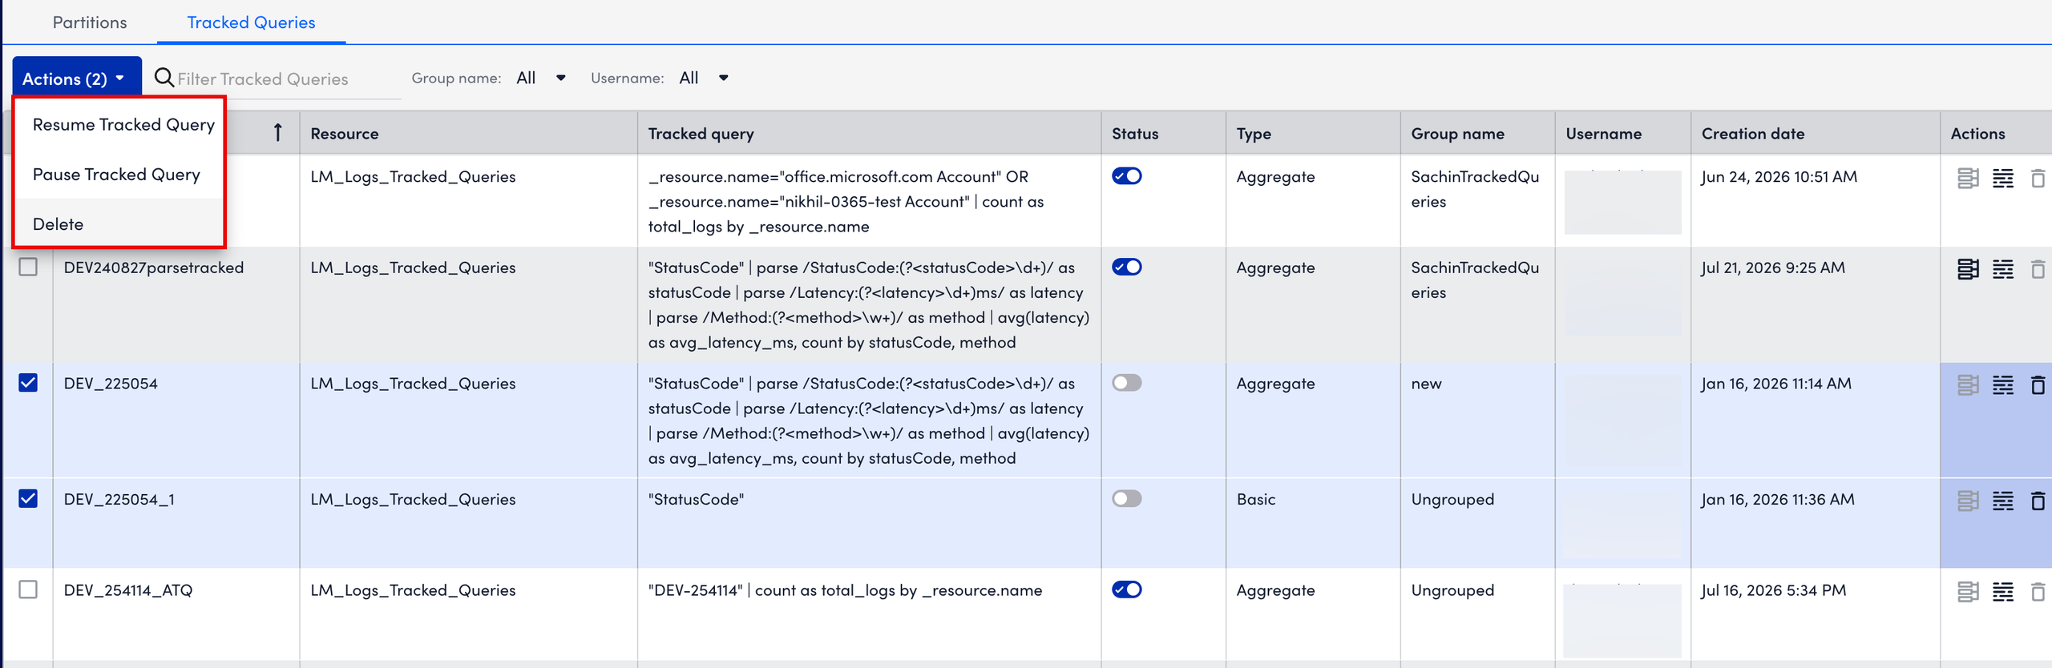Open the log lines icon for DEV_254114_ATQ

[2003, 592]
